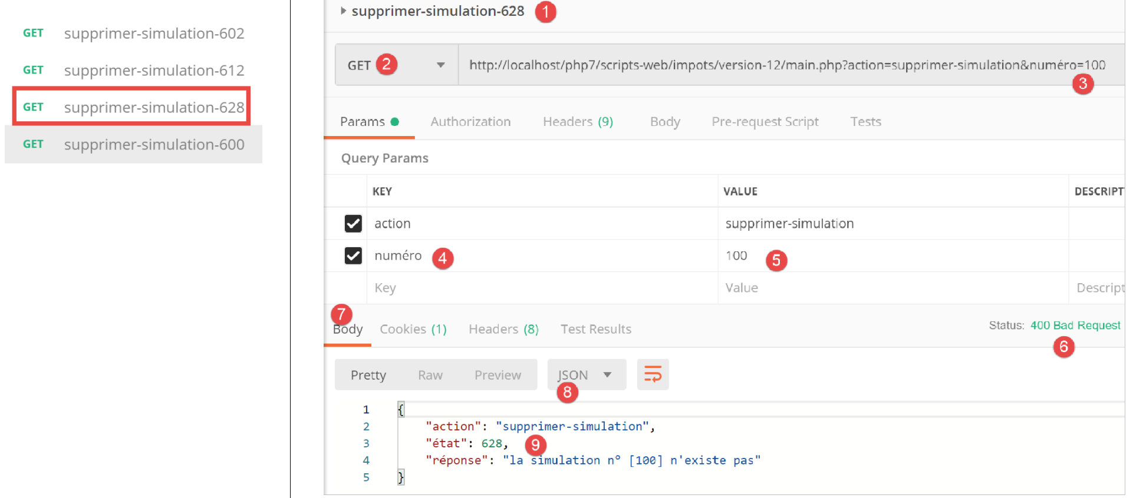This screenshot has width=1143, height=498.
Task: Open supprimer-simulation-600 request in sidebar
Action: tap(153, 144)
